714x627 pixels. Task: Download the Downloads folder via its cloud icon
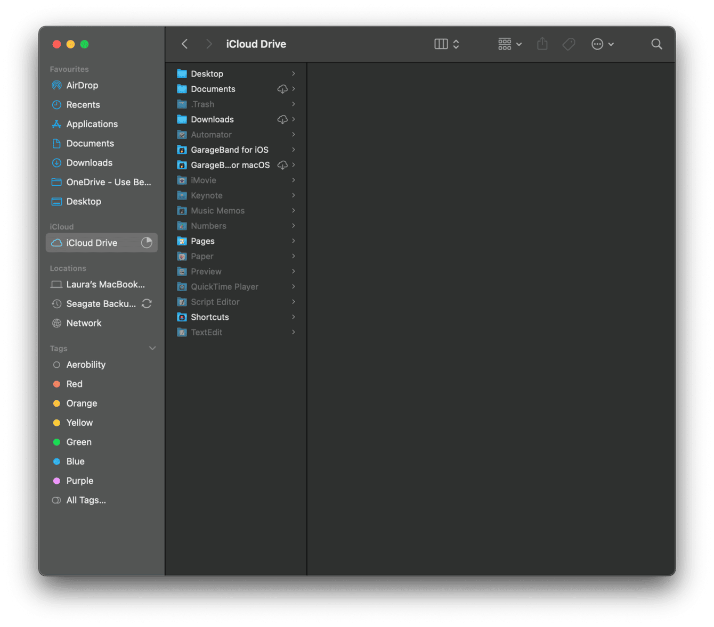click(282, 119)
